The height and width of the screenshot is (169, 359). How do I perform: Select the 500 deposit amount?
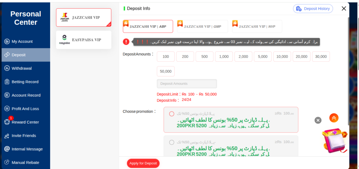[x=204, y=57]
